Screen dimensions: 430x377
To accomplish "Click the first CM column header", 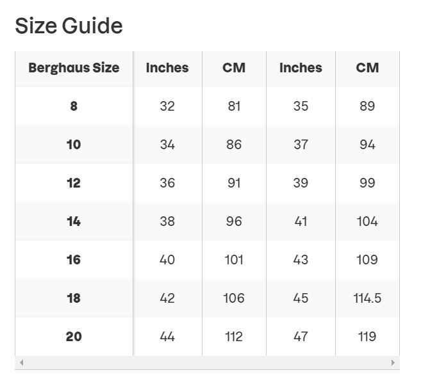I will coord(234,68).
